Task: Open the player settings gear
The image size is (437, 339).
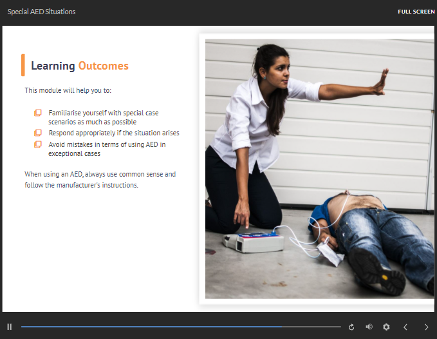Action: click(386, 327)
